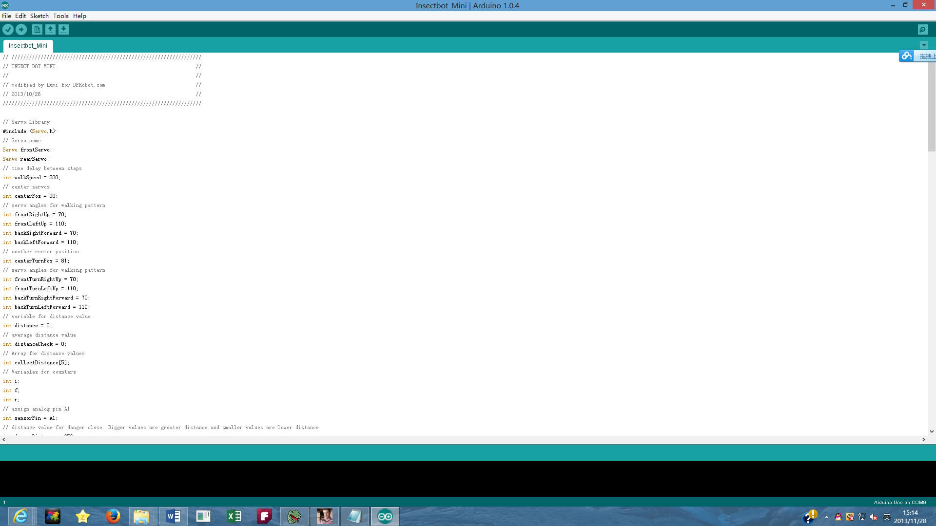Open the Serial Monitor
936x526 pixels.
(923, 30)
